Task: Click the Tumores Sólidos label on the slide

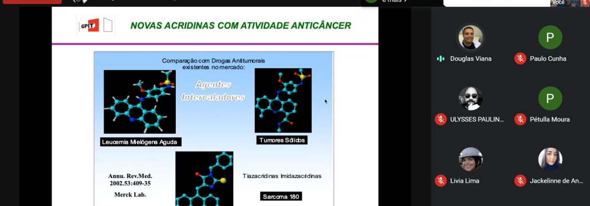Action: [x=282, y=140]
